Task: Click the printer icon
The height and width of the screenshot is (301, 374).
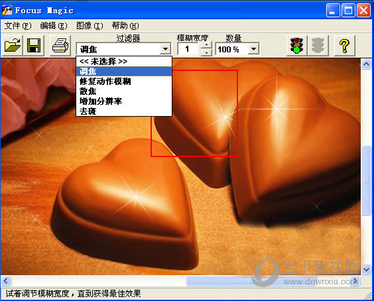Action: [x=60, y=45]
